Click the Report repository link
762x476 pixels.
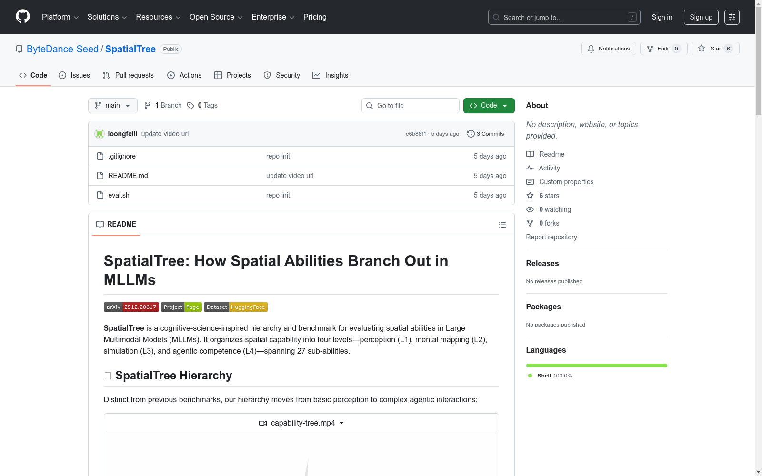tap(551, 237)
